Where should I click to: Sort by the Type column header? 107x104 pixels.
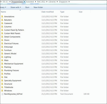tap(62, 12)
